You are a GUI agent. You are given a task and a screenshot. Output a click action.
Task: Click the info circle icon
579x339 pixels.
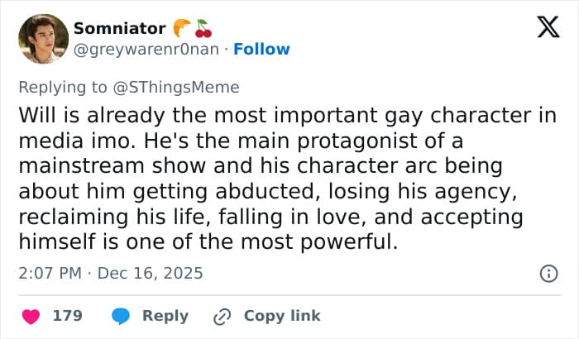pyautogui.click(x=548, y=273)
